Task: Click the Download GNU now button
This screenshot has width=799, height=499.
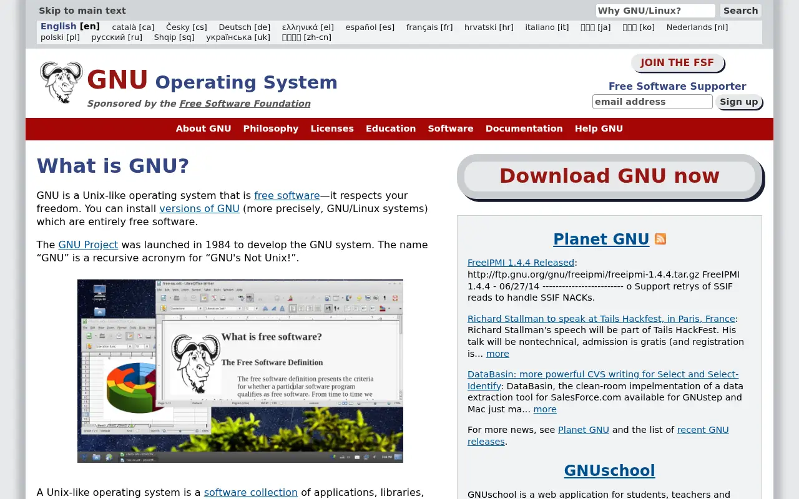Action: click(609, 177)
